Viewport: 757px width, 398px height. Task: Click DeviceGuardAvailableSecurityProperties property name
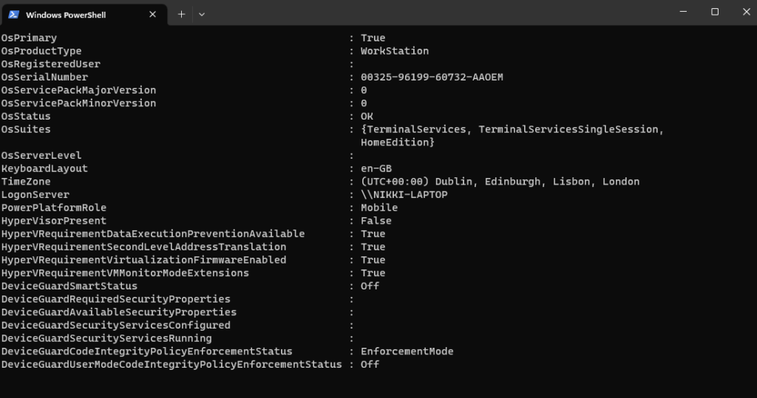point(119,312)
